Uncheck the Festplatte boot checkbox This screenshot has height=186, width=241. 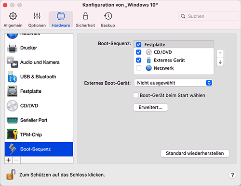click(x=139, y=44)
